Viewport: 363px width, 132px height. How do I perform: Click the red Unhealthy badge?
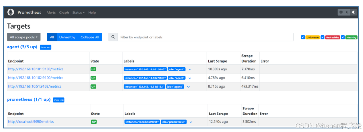pyautogui.click(x=333, y=37)
